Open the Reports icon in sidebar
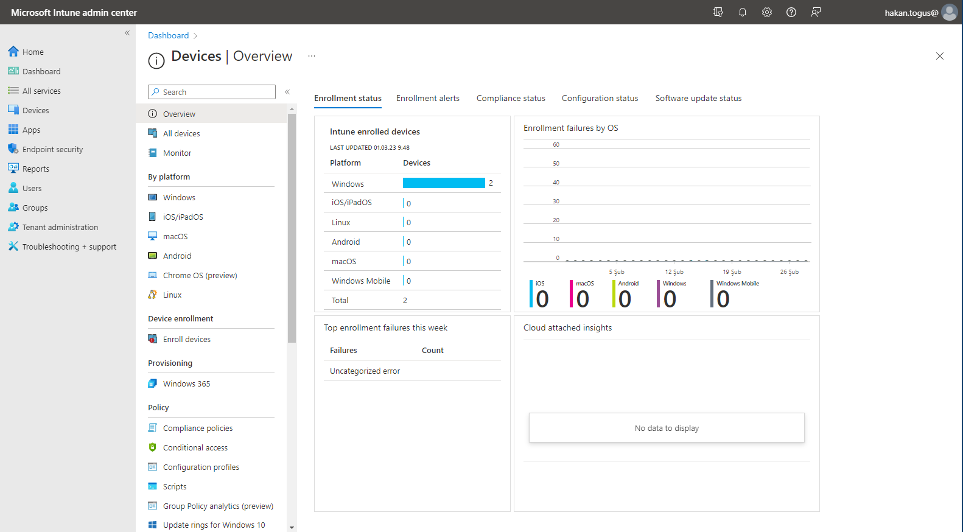Image resolution: width=963 pixels, height=532 pixels. (x=13, y=169)
